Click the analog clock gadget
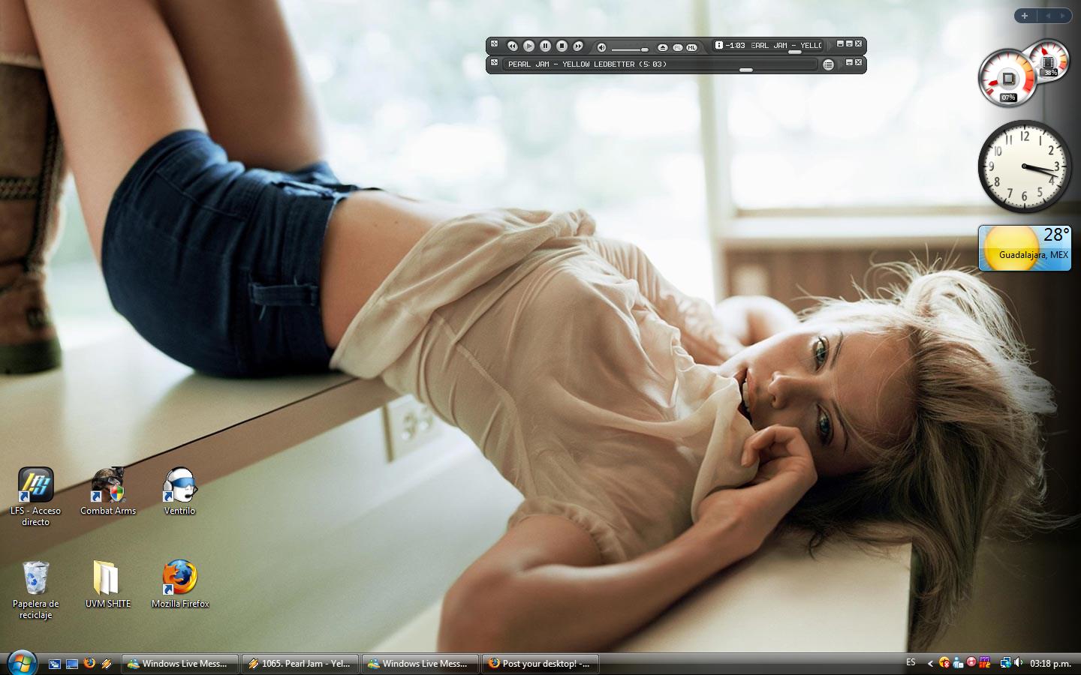Screen dimensions: 1081x675 [1025, 166]
